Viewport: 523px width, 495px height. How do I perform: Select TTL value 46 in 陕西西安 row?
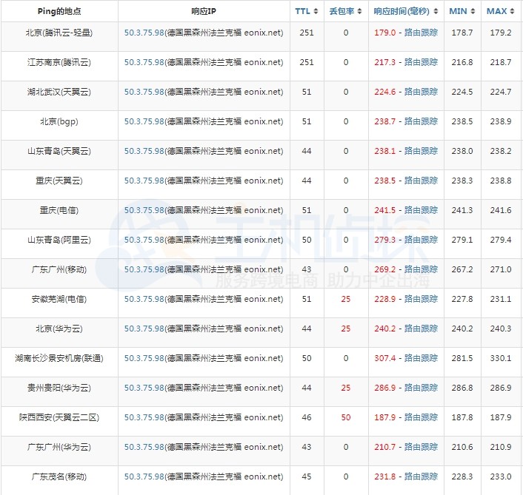tap(307, 418)
